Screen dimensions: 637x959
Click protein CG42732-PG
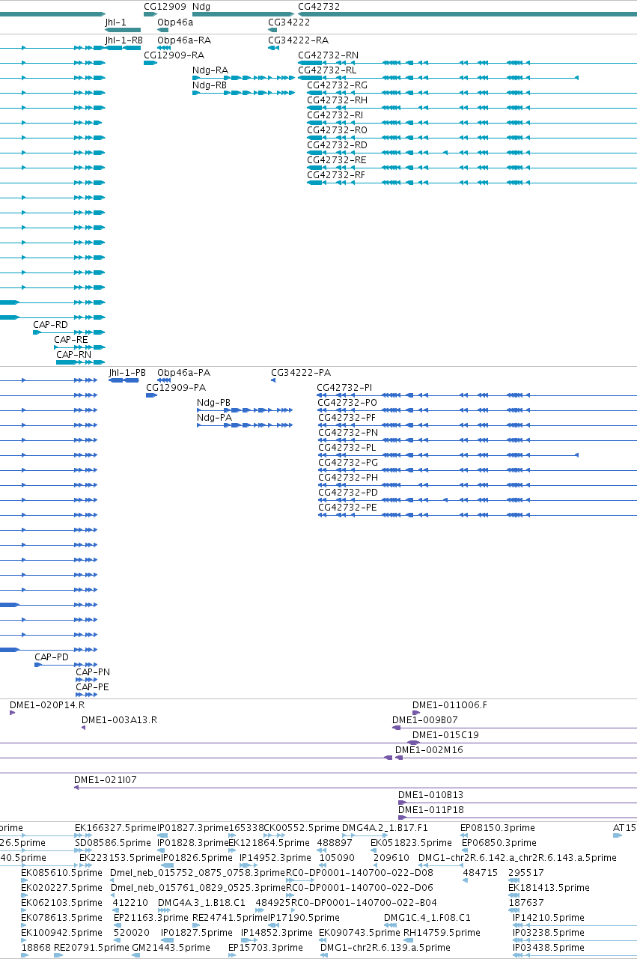(x=348, y=463)
